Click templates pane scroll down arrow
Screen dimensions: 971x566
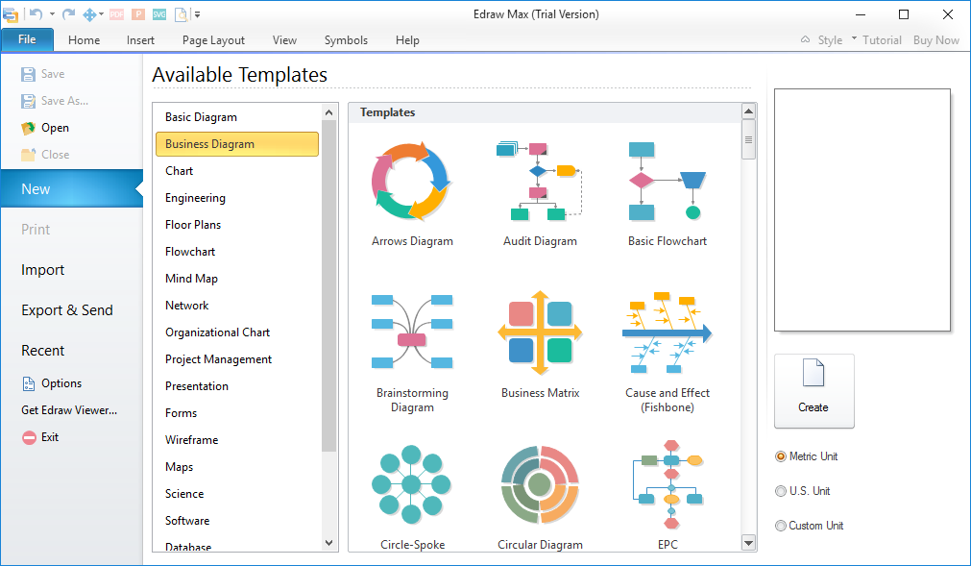coord(749,543)
